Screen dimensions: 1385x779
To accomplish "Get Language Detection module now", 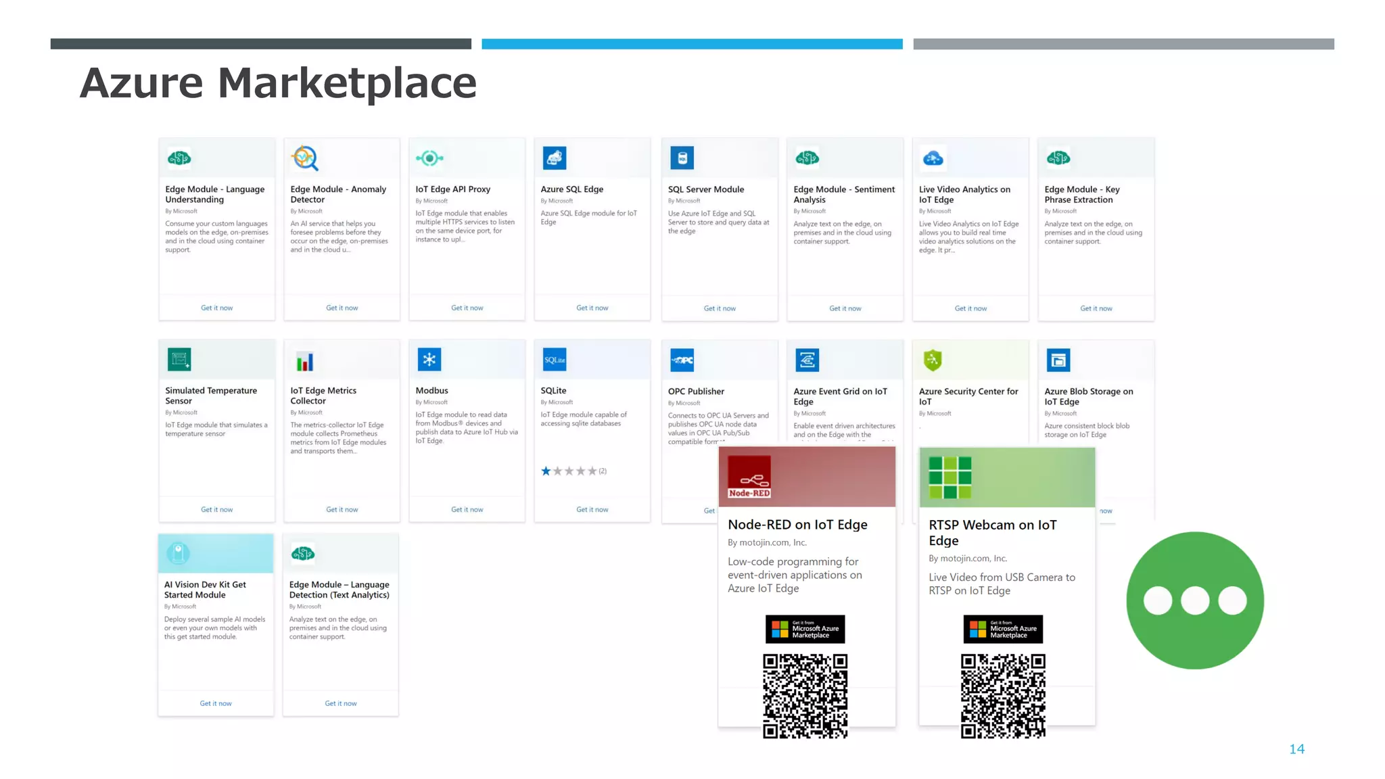I will tap(341, 704).
